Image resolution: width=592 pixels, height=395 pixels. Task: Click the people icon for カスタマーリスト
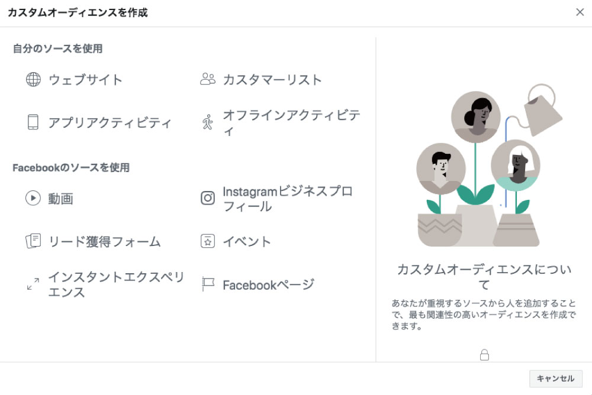coord(208,79)
